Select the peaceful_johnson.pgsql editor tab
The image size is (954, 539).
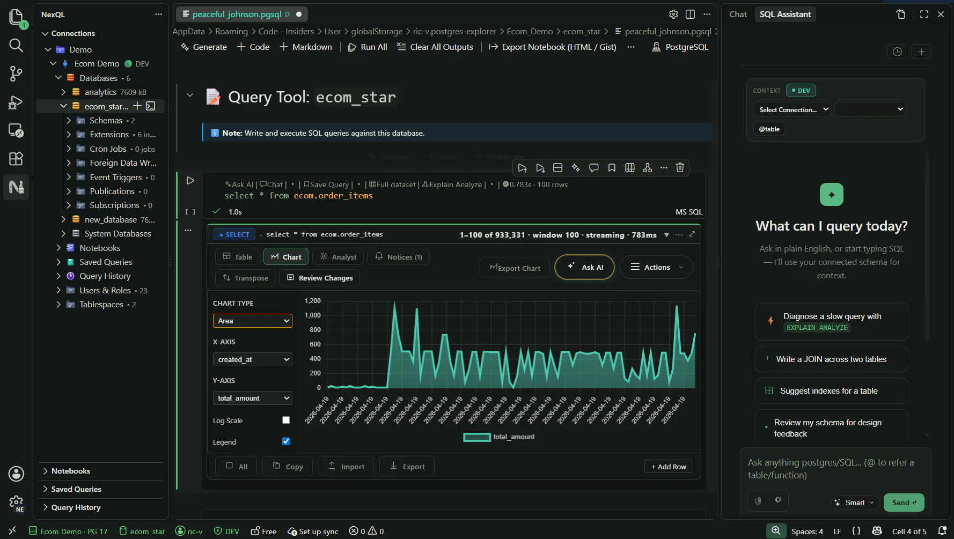pyautogui.click(x=243, y=14)
